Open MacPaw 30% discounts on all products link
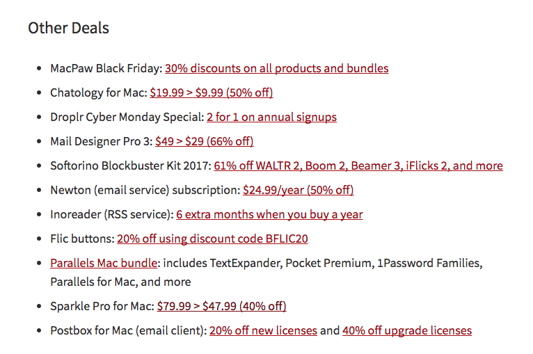533x354 pixels. tap(276, 68)
